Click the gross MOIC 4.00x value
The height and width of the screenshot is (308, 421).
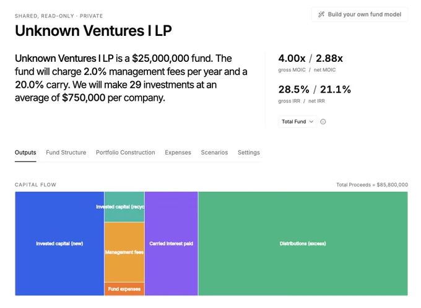pos(292,58)
